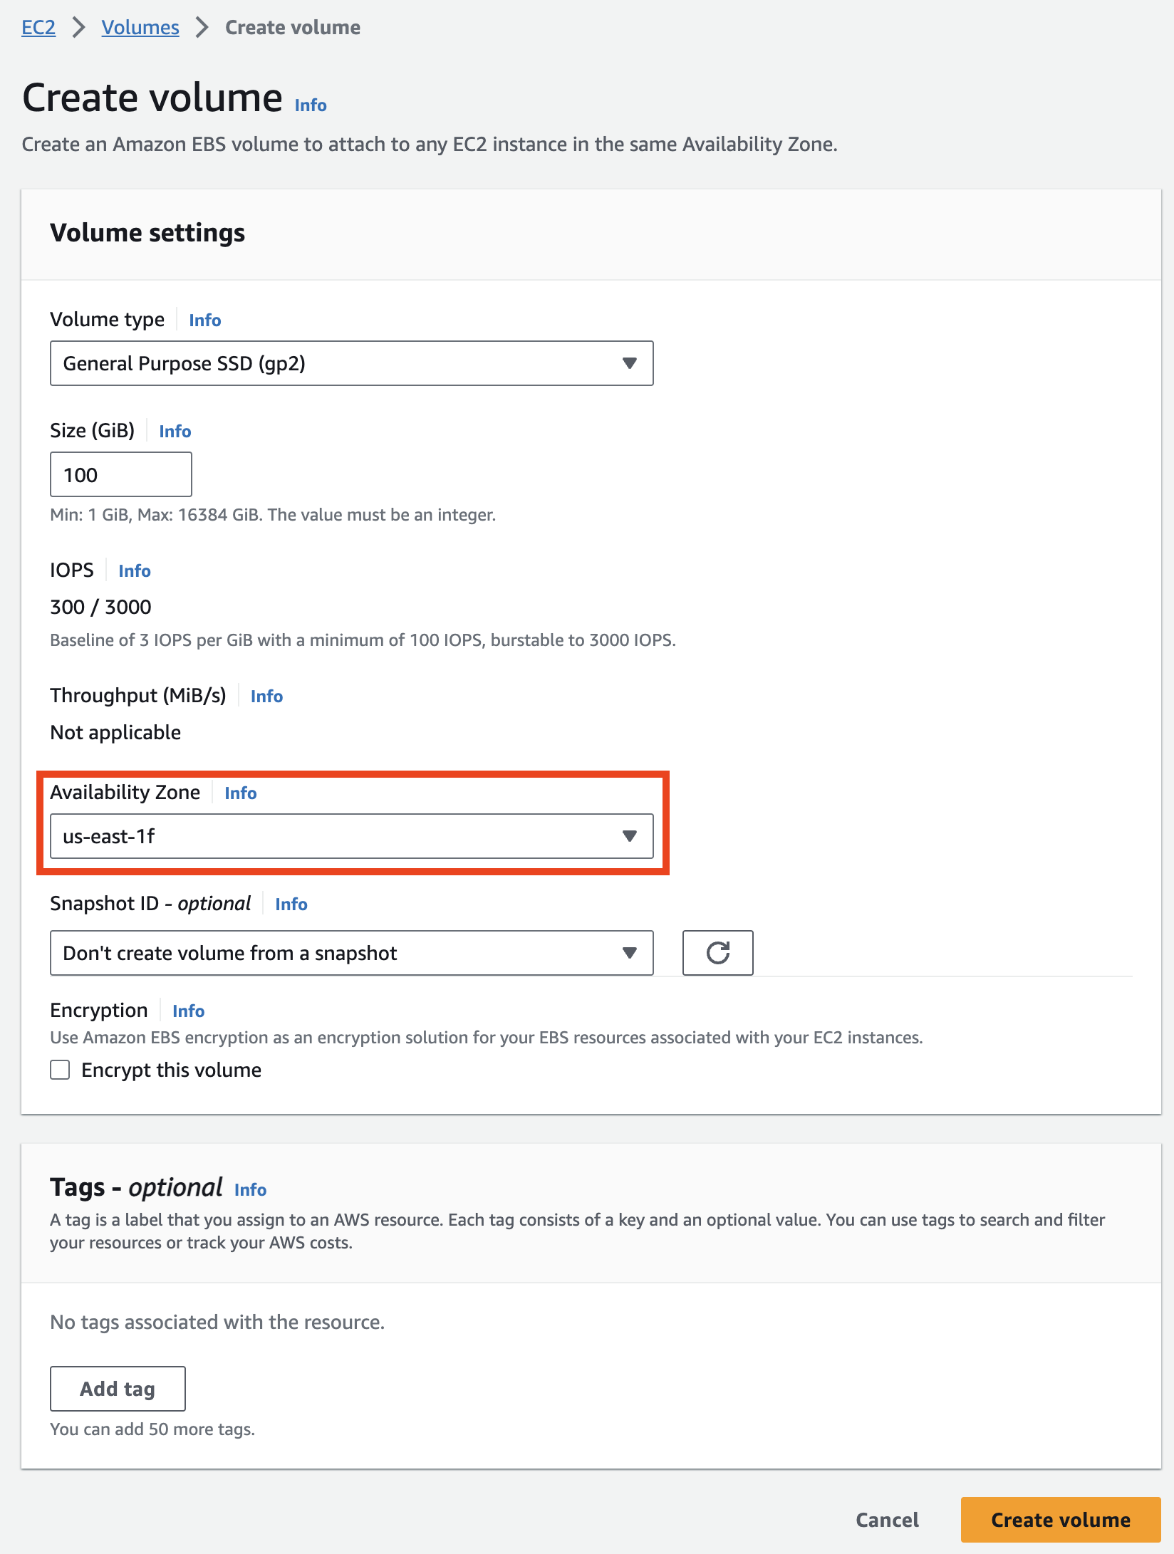Click the Snapshot ID dropdown arrow
Screen dimensions: 1174x1554
pos(629,953)
